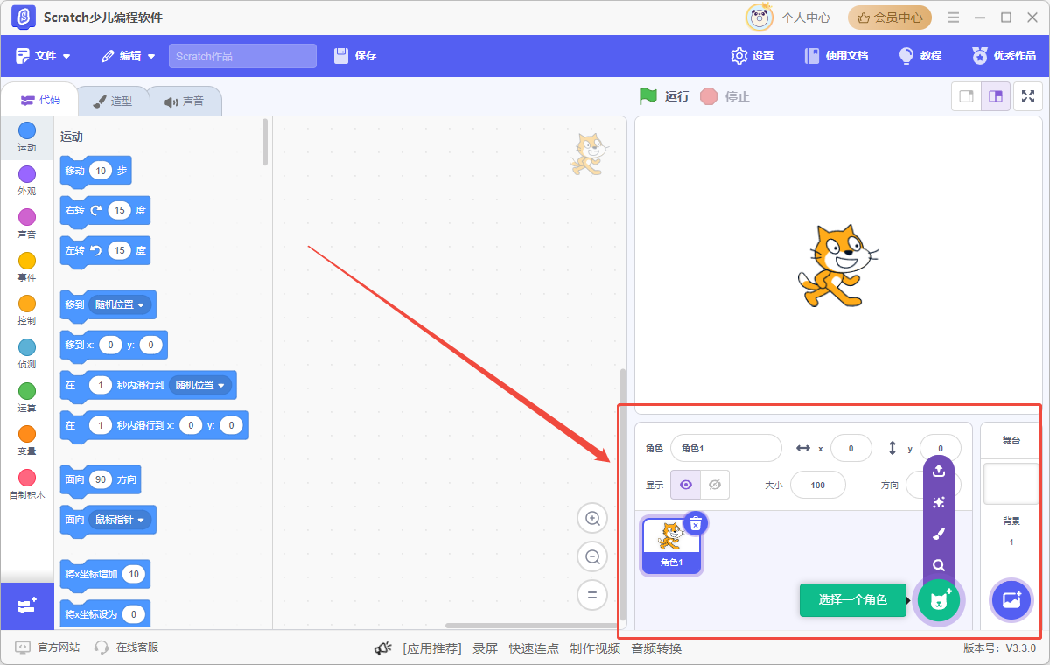The image size is (1050, 665).
Task: Switch to small stage layout
Action: coord(966,96)
